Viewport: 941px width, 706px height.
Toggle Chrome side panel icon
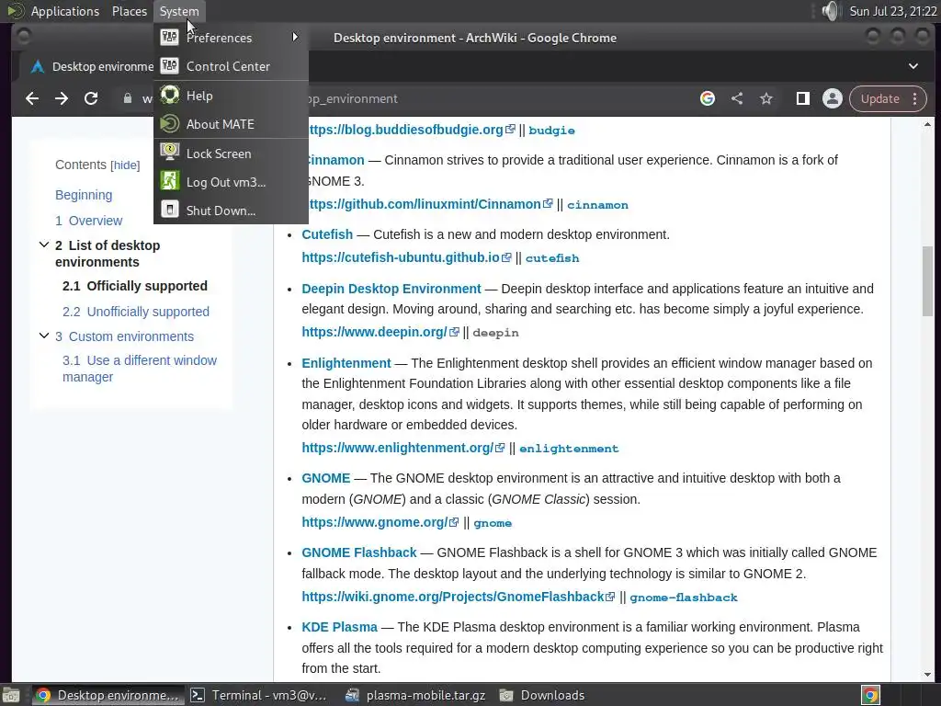(x=803, y=98)
